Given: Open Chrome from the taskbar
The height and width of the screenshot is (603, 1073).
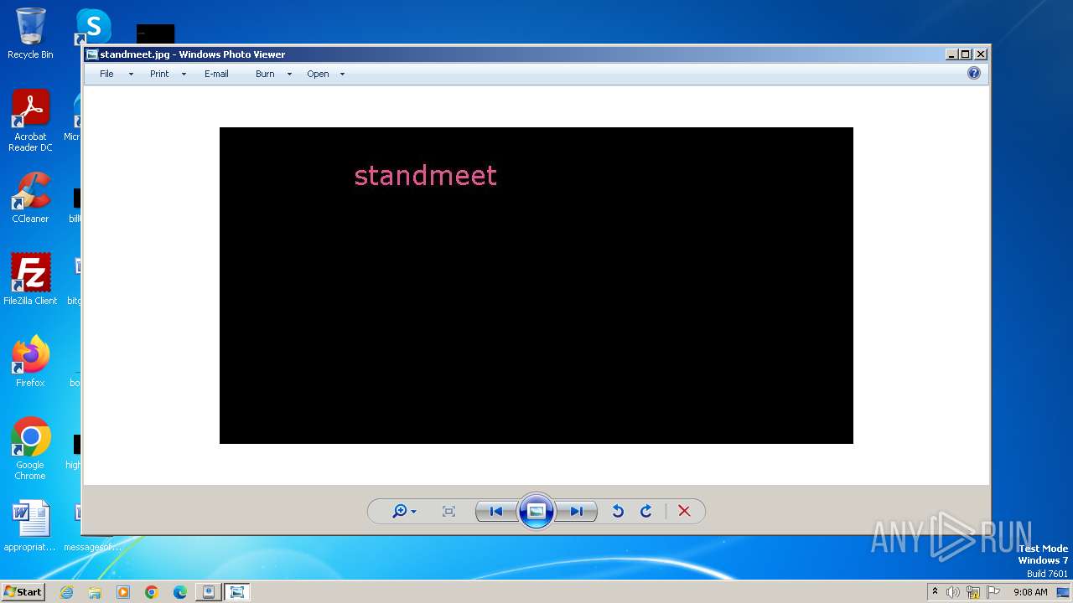Looking at the screenshot, I should pyautogui.click(x=152, y=592).
